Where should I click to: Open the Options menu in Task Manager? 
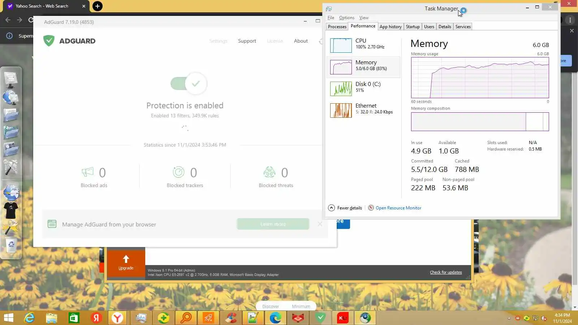pos(347,18)
